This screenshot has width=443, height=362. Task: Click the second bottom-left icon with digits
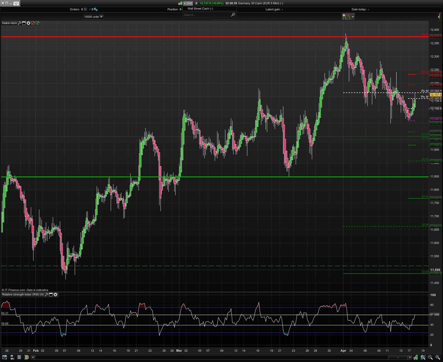tap(12, 357)
